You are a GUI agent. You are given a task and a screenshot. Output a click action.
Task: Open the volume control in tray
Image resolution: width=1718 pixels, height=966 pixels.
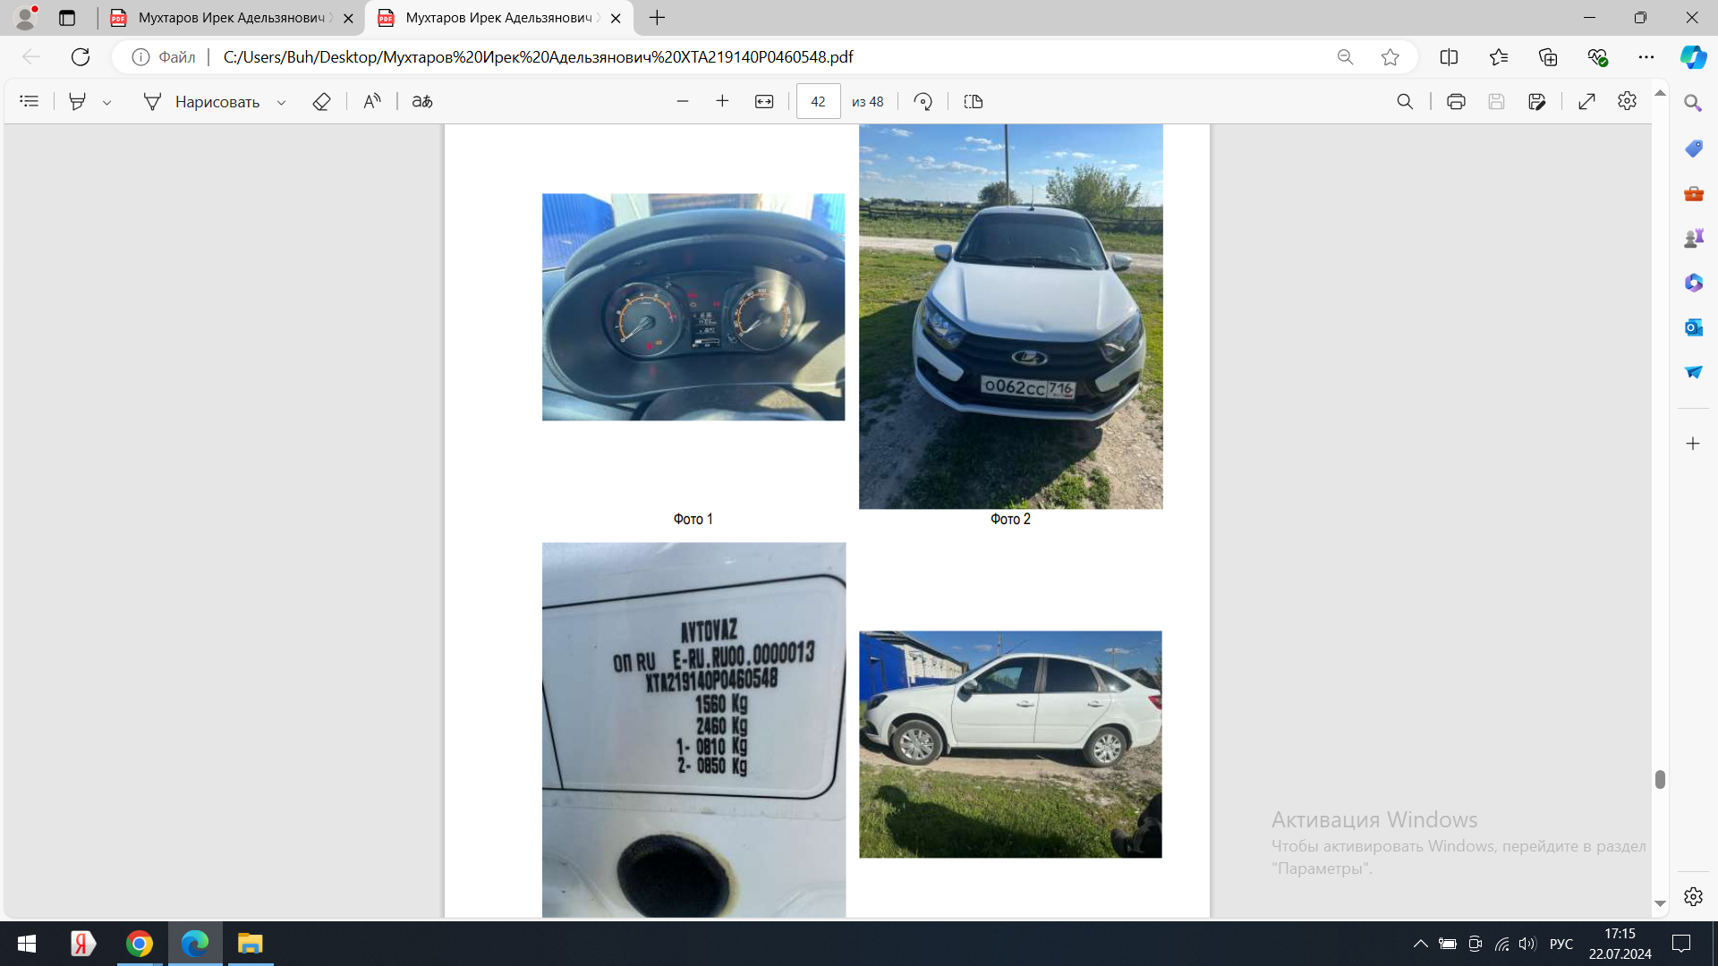click(x=1527, y=944)
